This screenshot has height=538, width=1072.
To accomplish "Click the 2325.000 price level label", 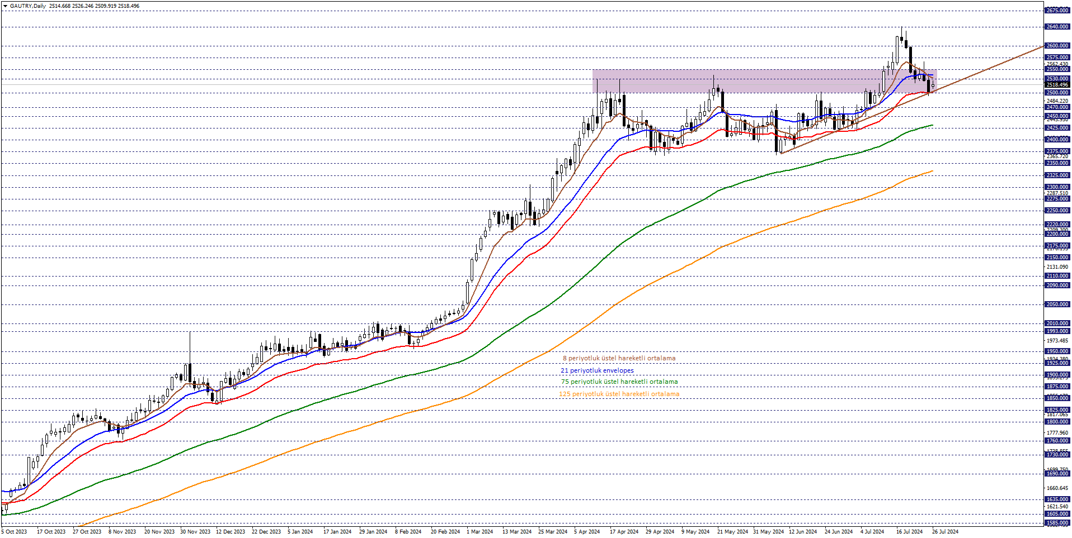I will [1057, 175].
